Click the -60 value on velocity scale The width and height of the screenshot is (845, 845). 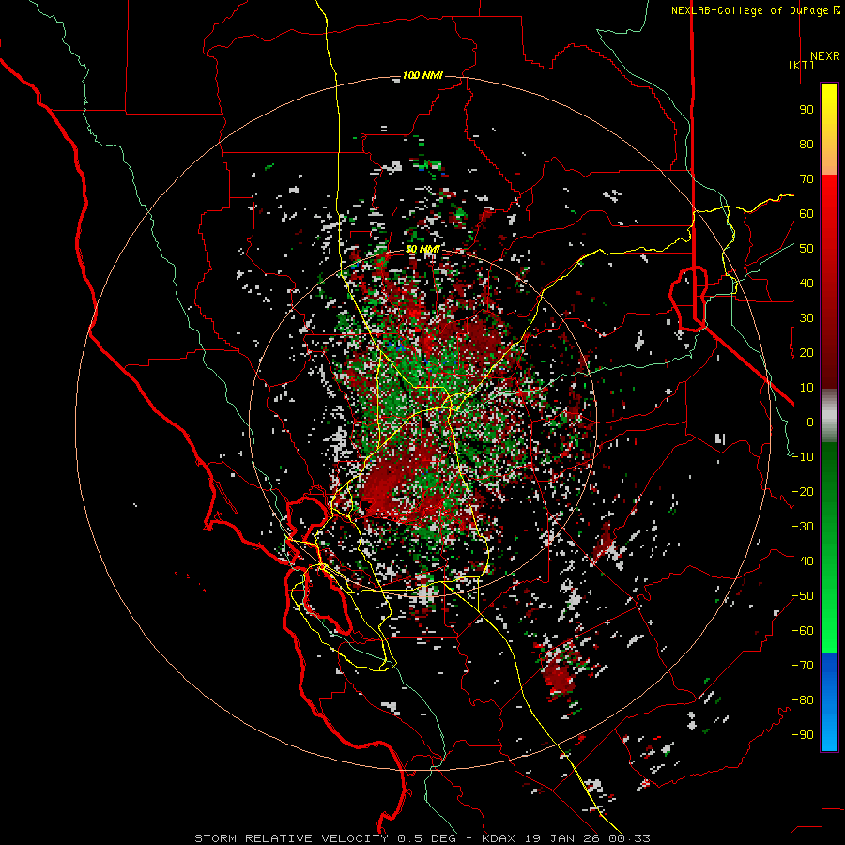point(803,631)
